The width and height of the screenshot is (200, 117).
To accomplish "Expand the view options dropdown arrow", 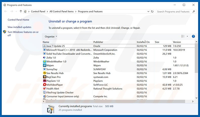I will (x=187, y=36).
